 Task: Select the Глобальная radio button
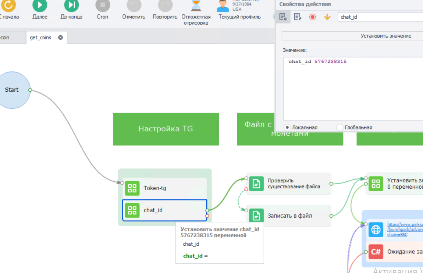tap(340, 127)
